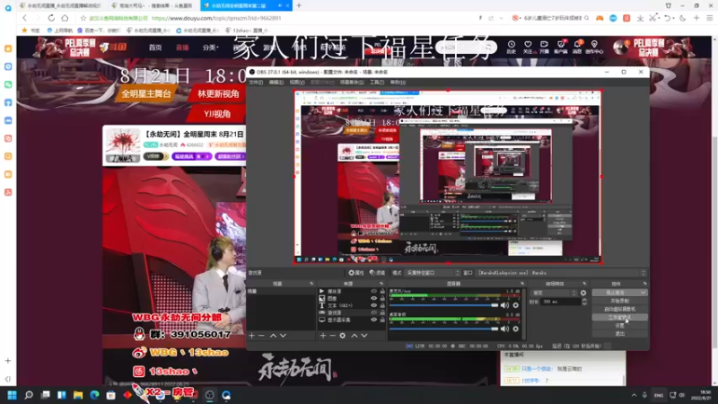Image resolution: width=718 pixels, height=404 pixels.
Task: Open OBS 场景集合 (Scene Collection) menu
Action: coord(352,83)
